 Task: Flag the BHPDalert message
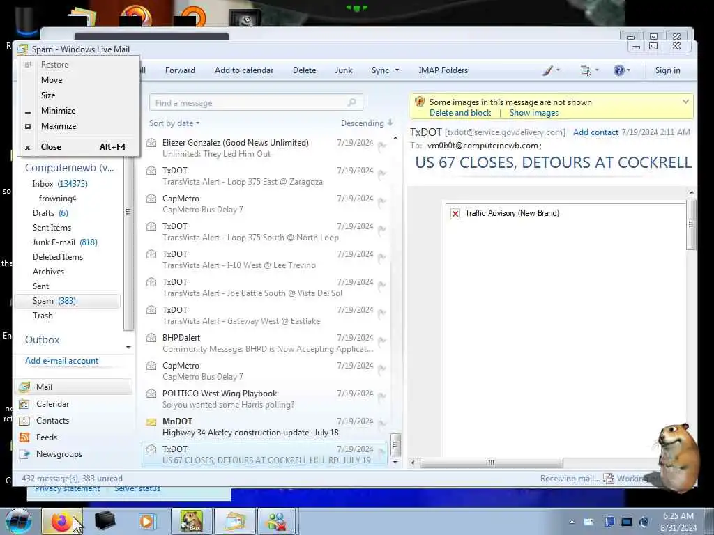coord(382,341)
